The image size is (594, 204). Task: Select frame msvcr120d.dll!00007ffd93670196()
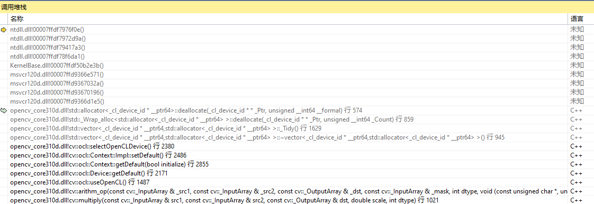coord(57,92)
